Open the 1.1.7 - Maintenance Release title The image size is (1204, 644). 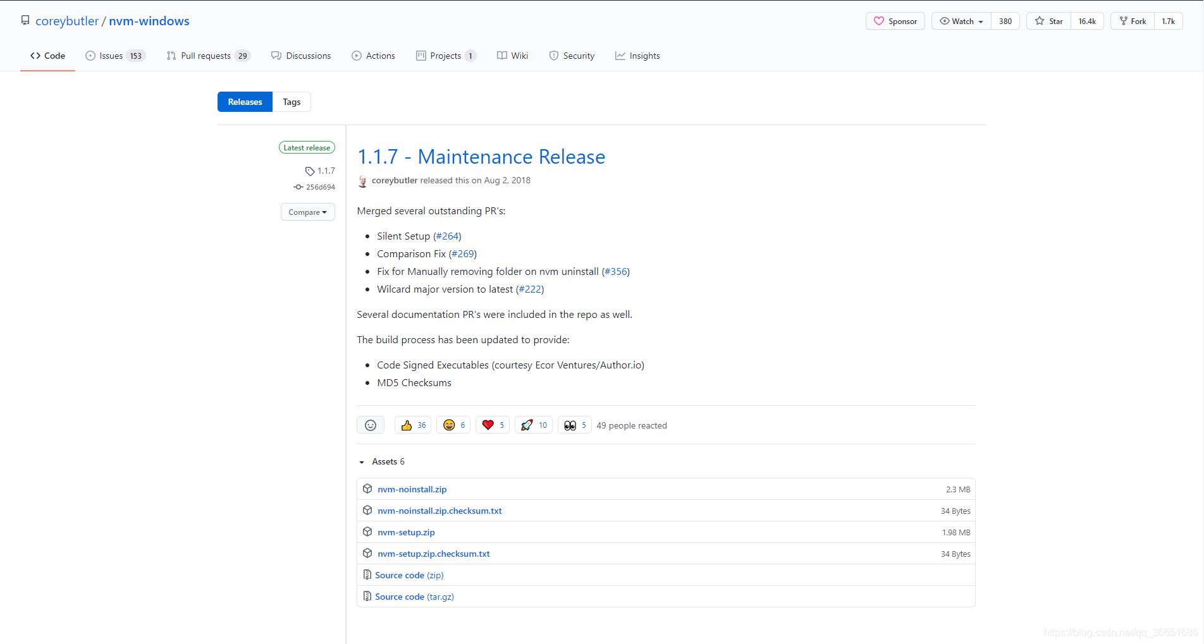[x=481, y=157]
